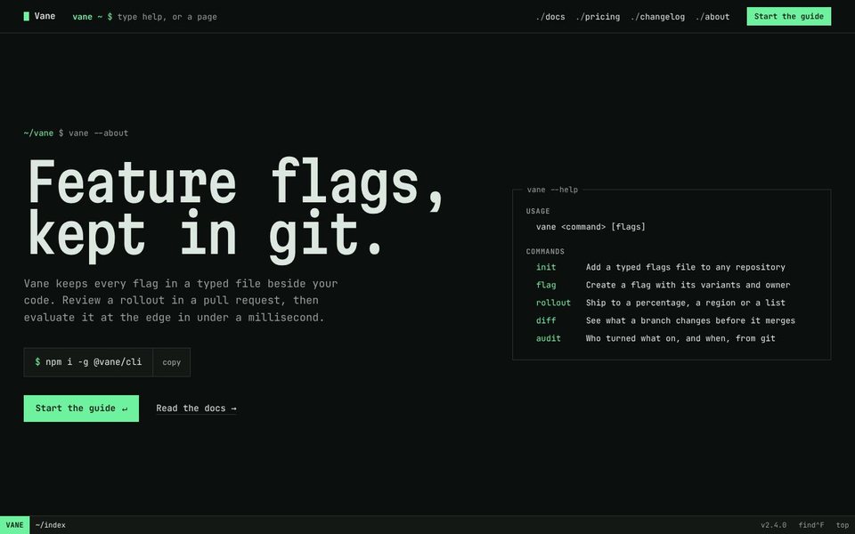Click the '~/index' path in status bar
Image resolution: width=855 pixels, height=534 pixels.
[x=50, y=525]
